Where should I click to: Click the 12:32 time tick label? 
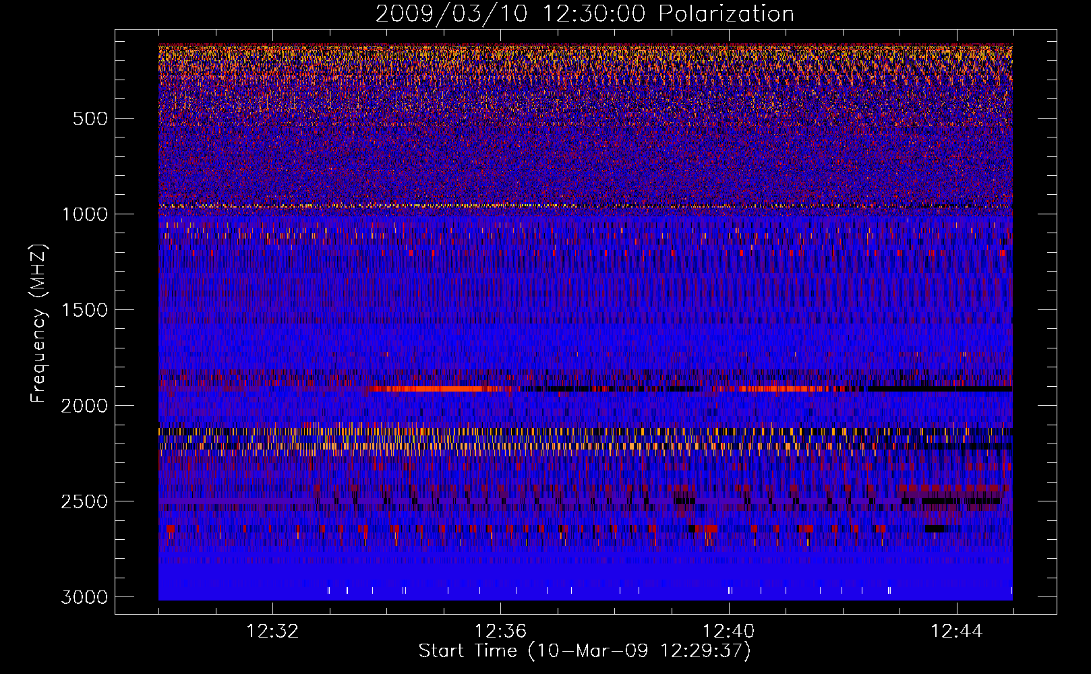tap(272, 632)
